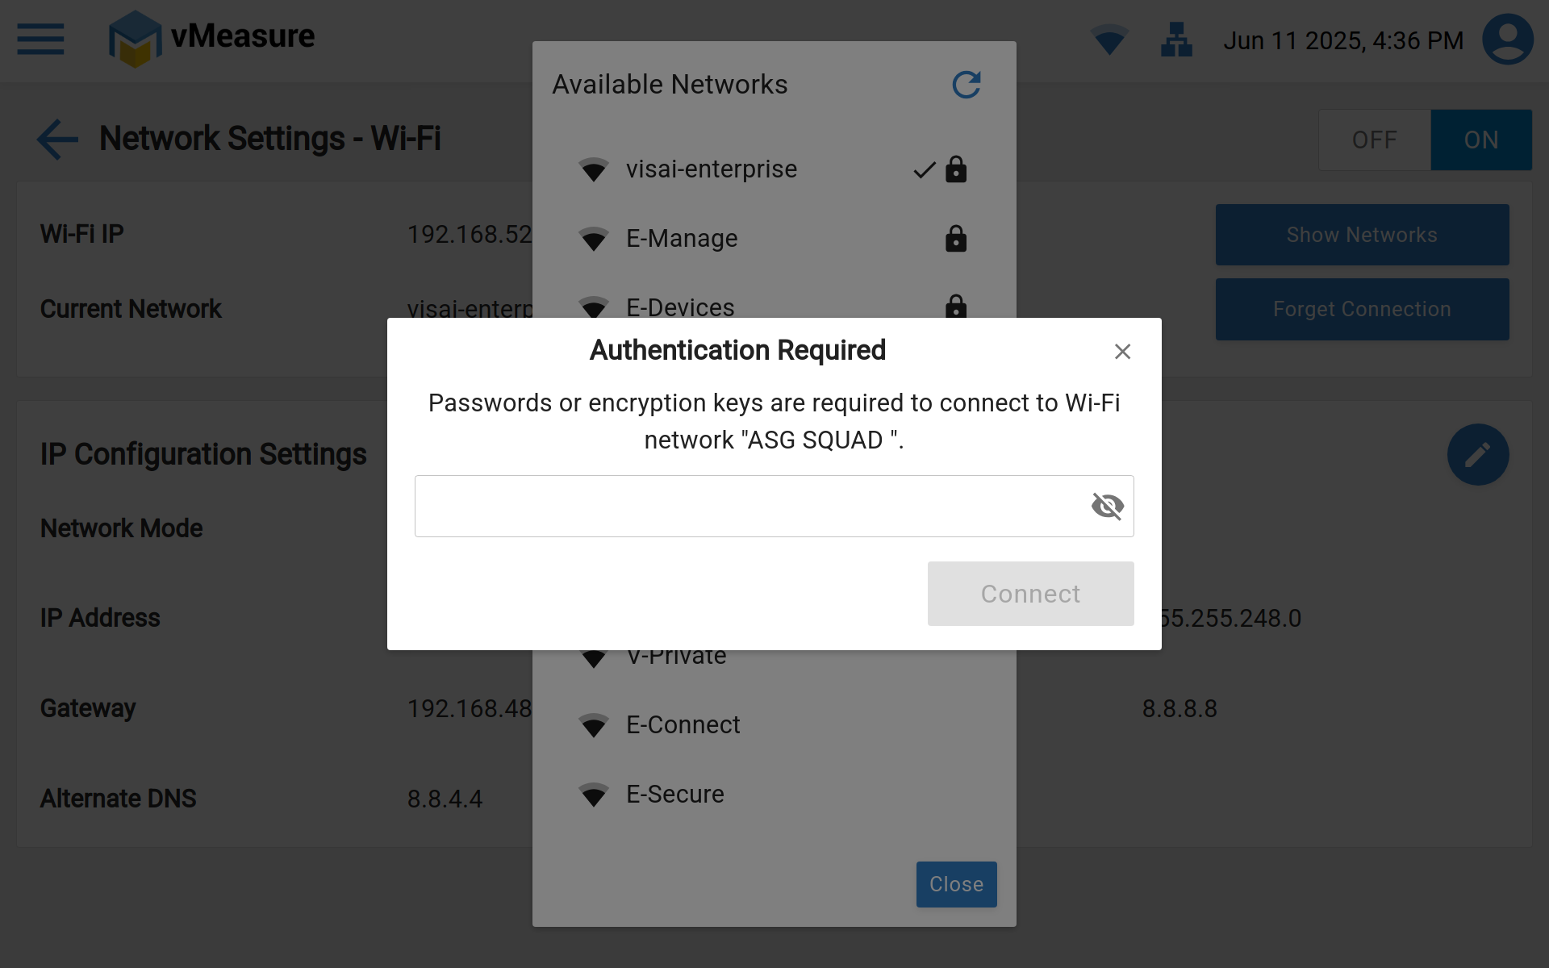Viewport: 1549px width, 968px height.
Task: Edit IP configuration with pencil icon
Action: coord(1477,455)
